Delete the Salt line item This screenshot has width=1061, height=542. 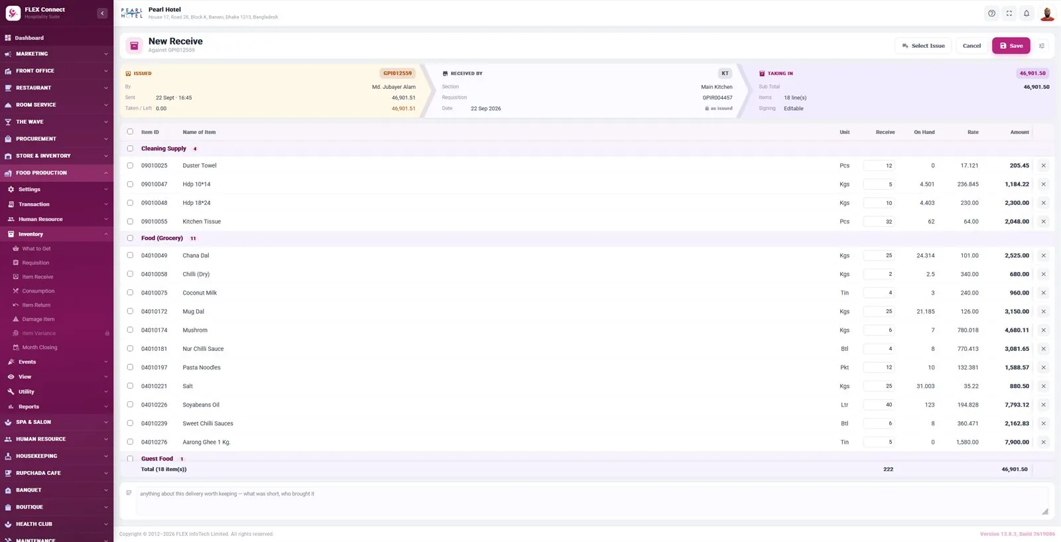pos(1043,386)
